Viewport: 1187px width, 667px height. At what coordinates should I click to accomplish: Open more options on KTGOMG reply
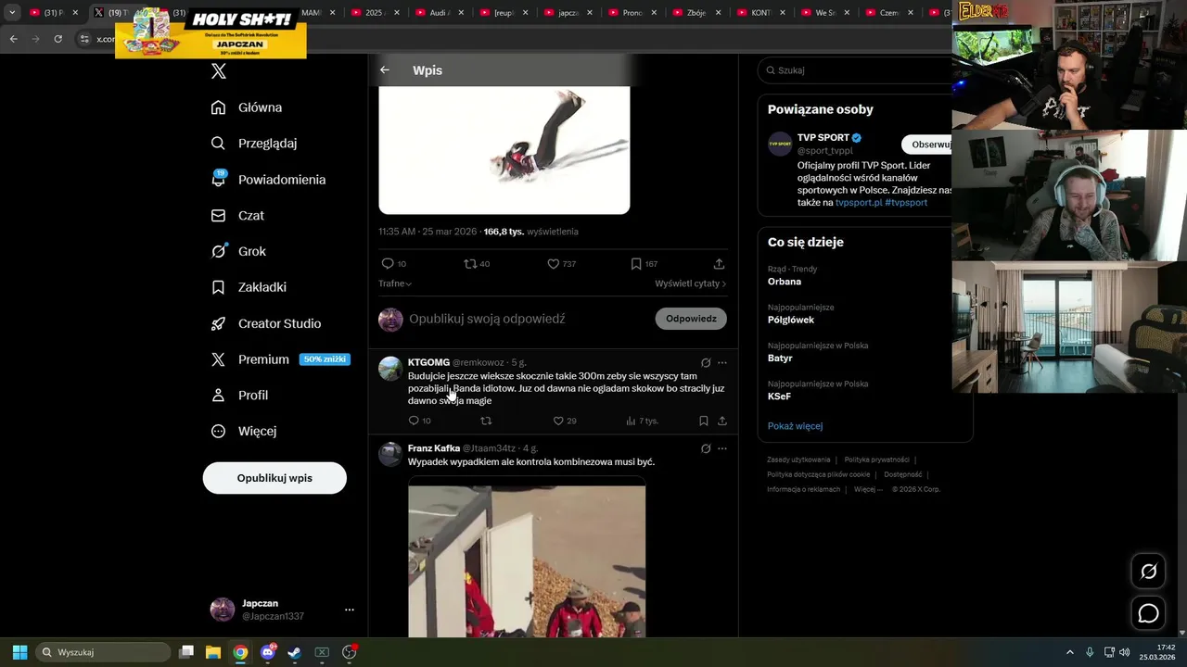pyautogui.click(x=722, y=362)
